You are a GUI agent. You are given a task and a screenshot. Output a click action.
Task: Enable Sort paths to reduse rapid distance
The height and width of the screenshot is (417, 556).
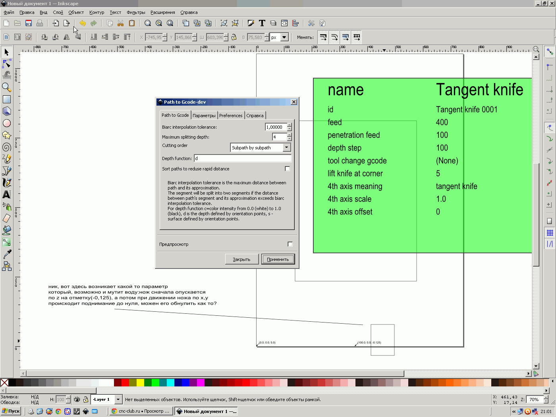287,169
